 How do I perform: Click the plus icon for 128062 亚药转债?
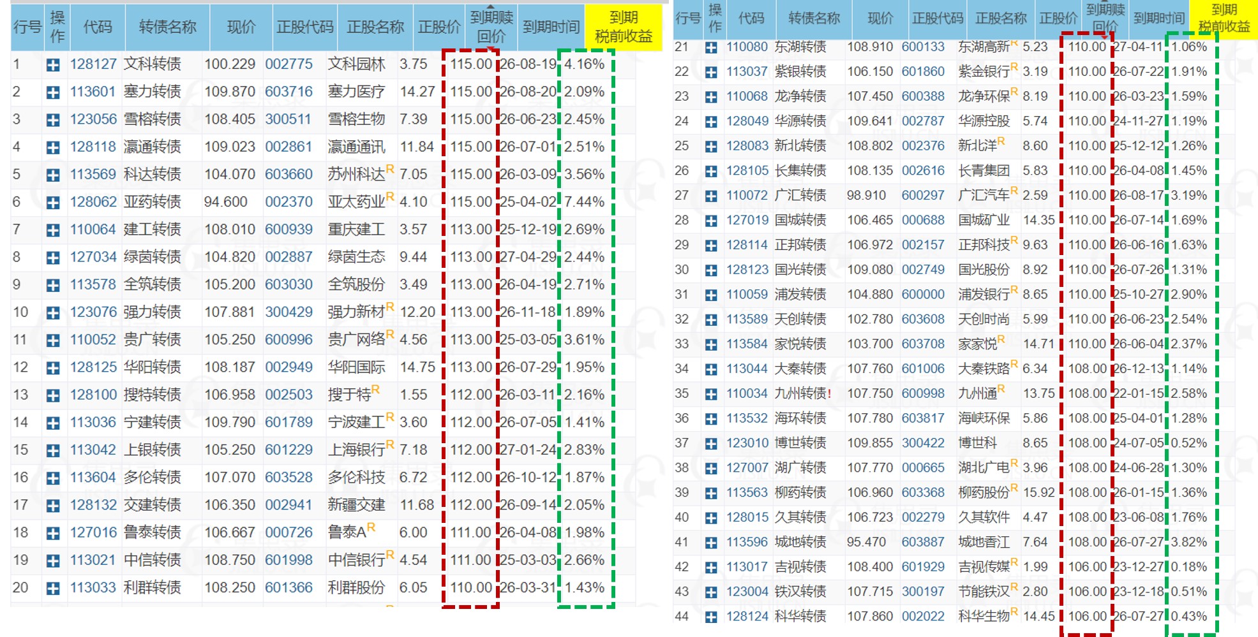[53, 203]
